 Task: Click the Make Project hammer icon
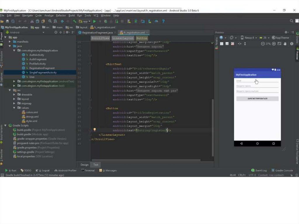coord(75,21)
